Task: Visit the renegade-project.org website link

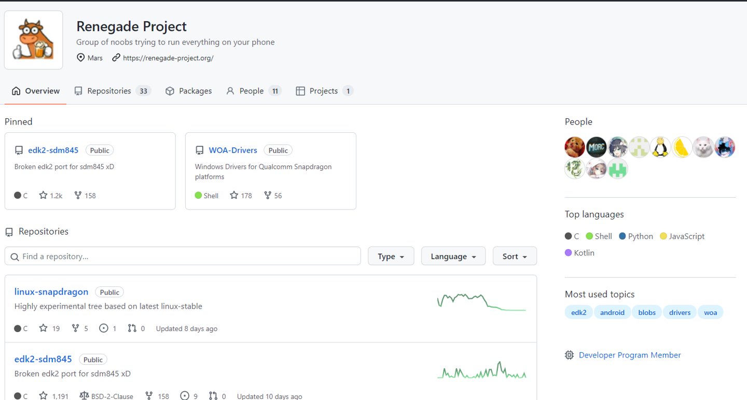Action: (168, 58)
